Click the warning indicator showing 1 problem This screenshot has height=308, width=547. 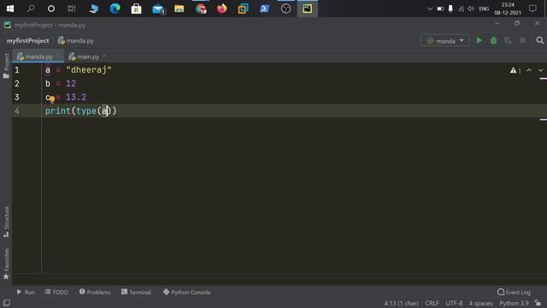[515, 70]
